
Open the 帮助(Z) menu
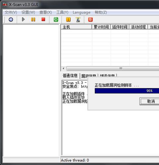click(101, 12)
